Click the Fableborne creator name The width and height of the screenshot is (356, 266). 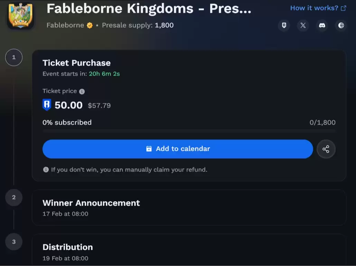tap(65, 25)
